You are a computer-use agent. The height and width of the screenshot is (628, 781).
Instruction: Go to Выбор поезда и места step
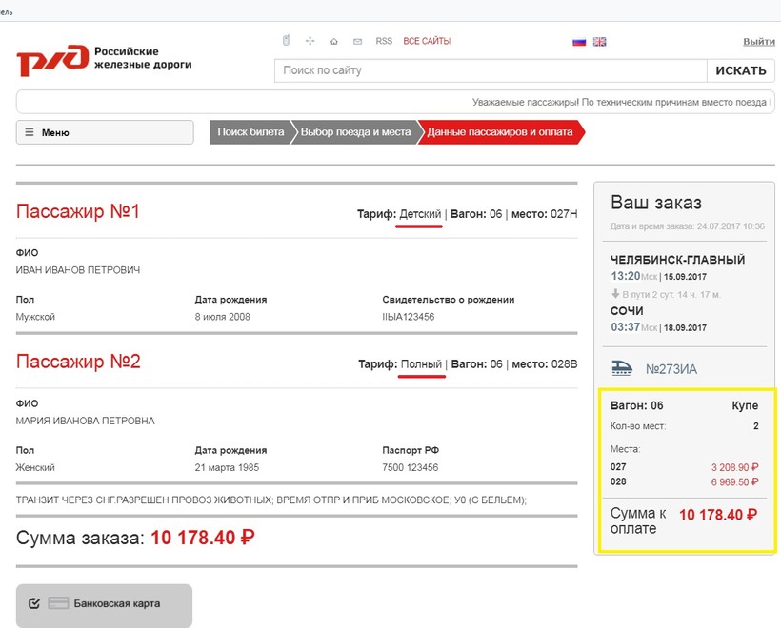(355, 132)
